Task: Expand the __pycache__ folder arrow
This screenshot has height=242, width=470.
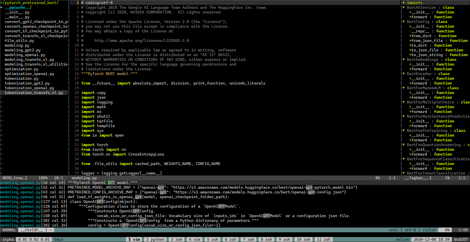Action: pos(1,7)
